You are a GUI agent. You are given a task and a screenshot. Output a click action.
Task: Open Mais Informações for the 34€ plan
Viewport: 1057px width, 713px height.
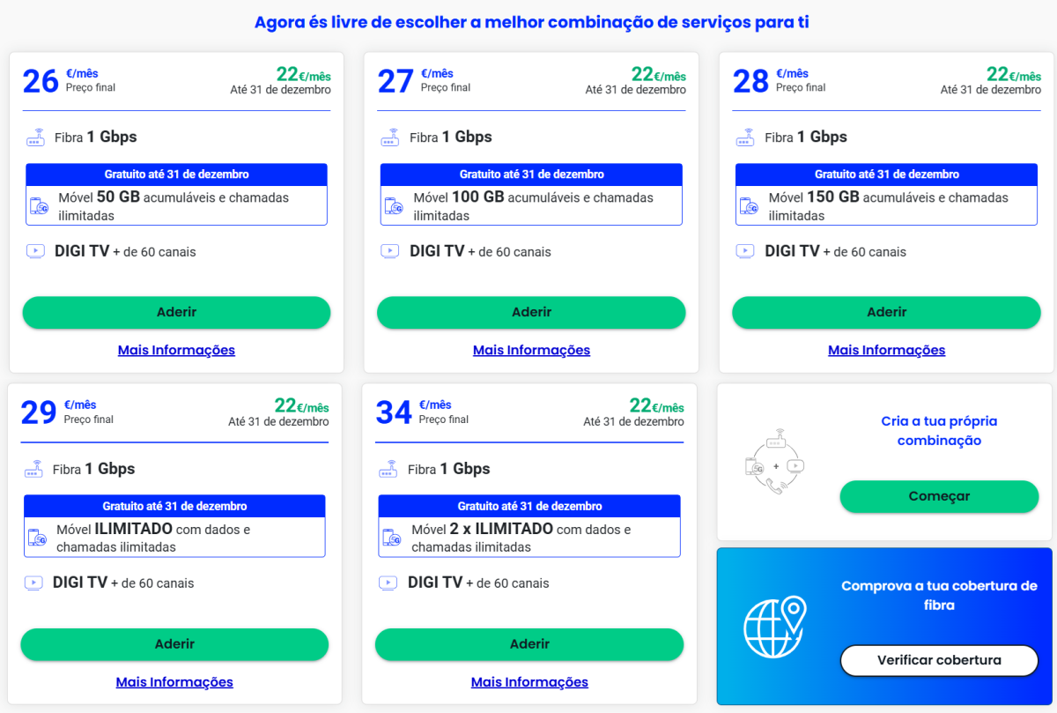529,682
